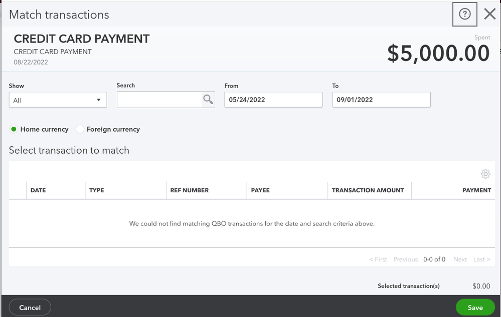Screen dimensions: 501x317
Task: Select the Home currency radio button
Action: point(14,129)
